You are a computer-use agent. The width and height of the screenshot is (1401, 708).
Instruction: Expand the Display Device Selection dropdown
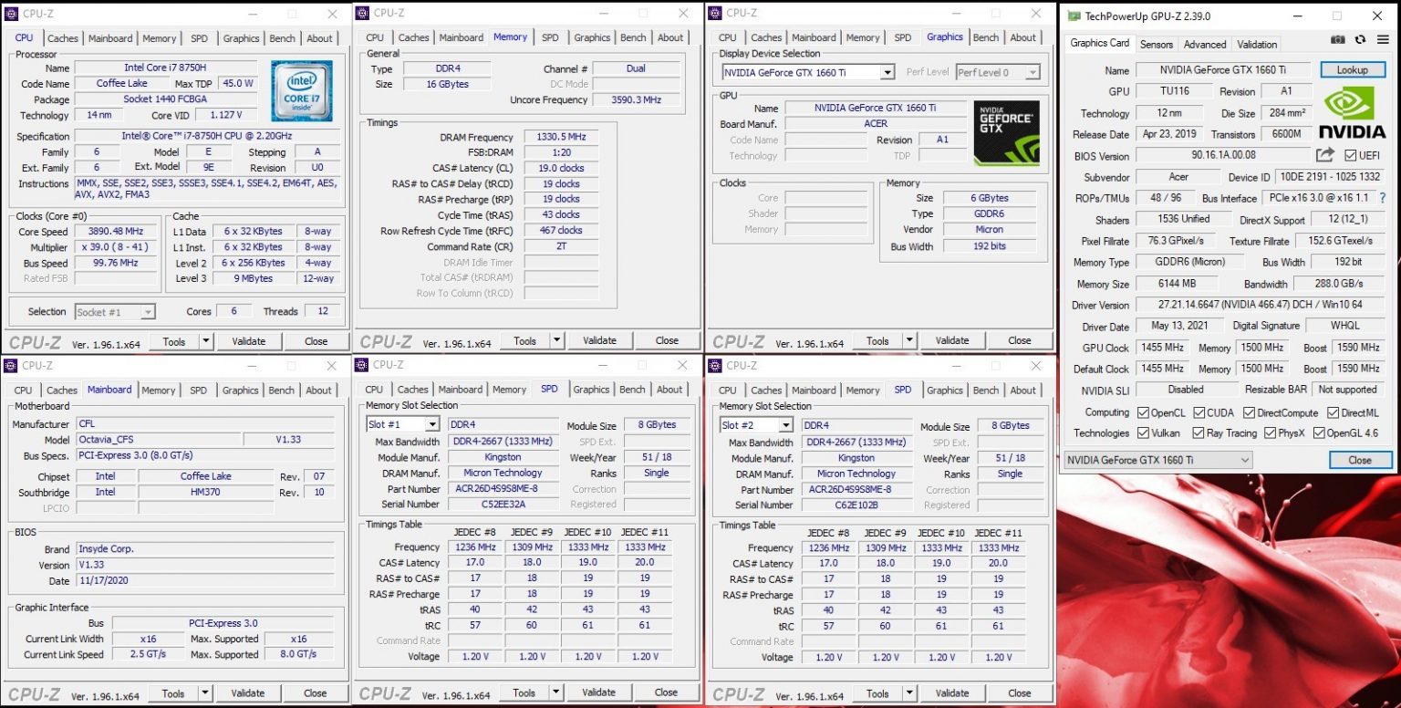pos(886,72)
